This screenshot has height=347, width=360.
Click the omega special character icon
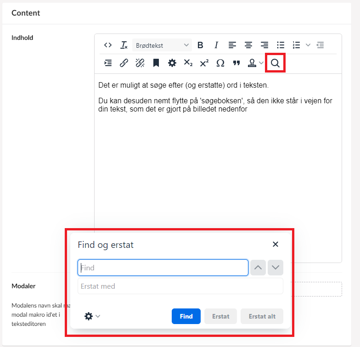pyautogui.click(x=220, y=63)
